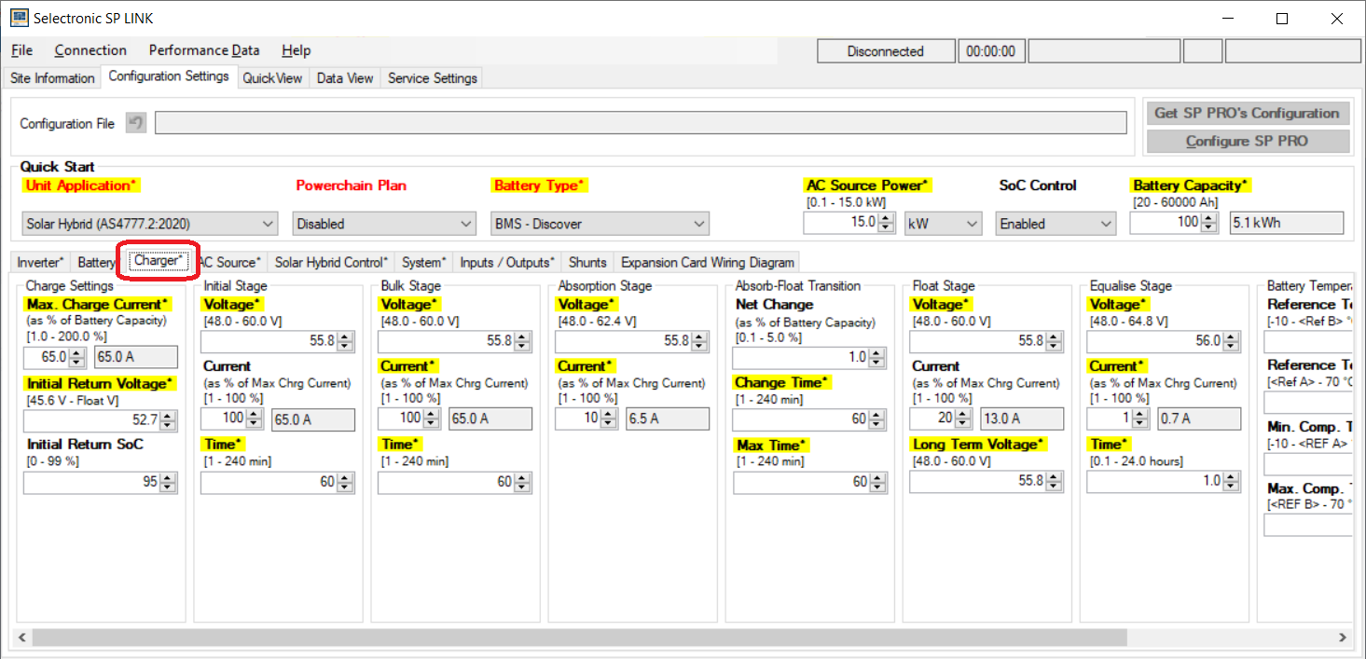Image resolution: width=1366 pixels, height=659 pixels.
Task: Click the AC Source Power spinner arrows
Action: [x=887, y=224]
